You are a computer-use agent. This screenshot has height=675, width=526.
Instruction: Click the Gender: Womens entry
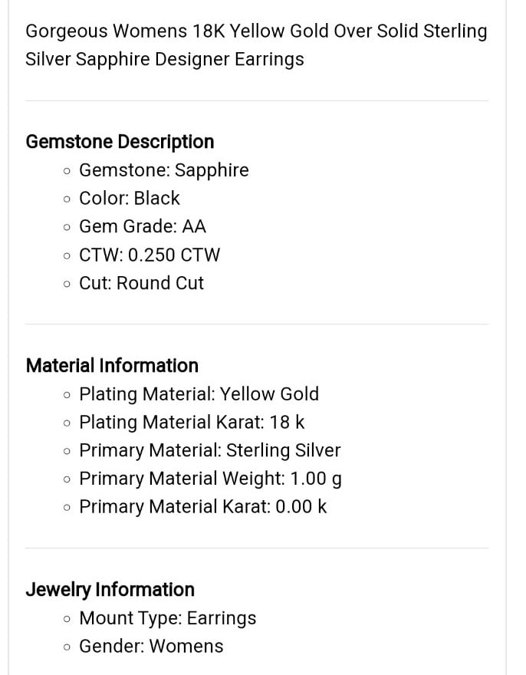tap(151, 646)
